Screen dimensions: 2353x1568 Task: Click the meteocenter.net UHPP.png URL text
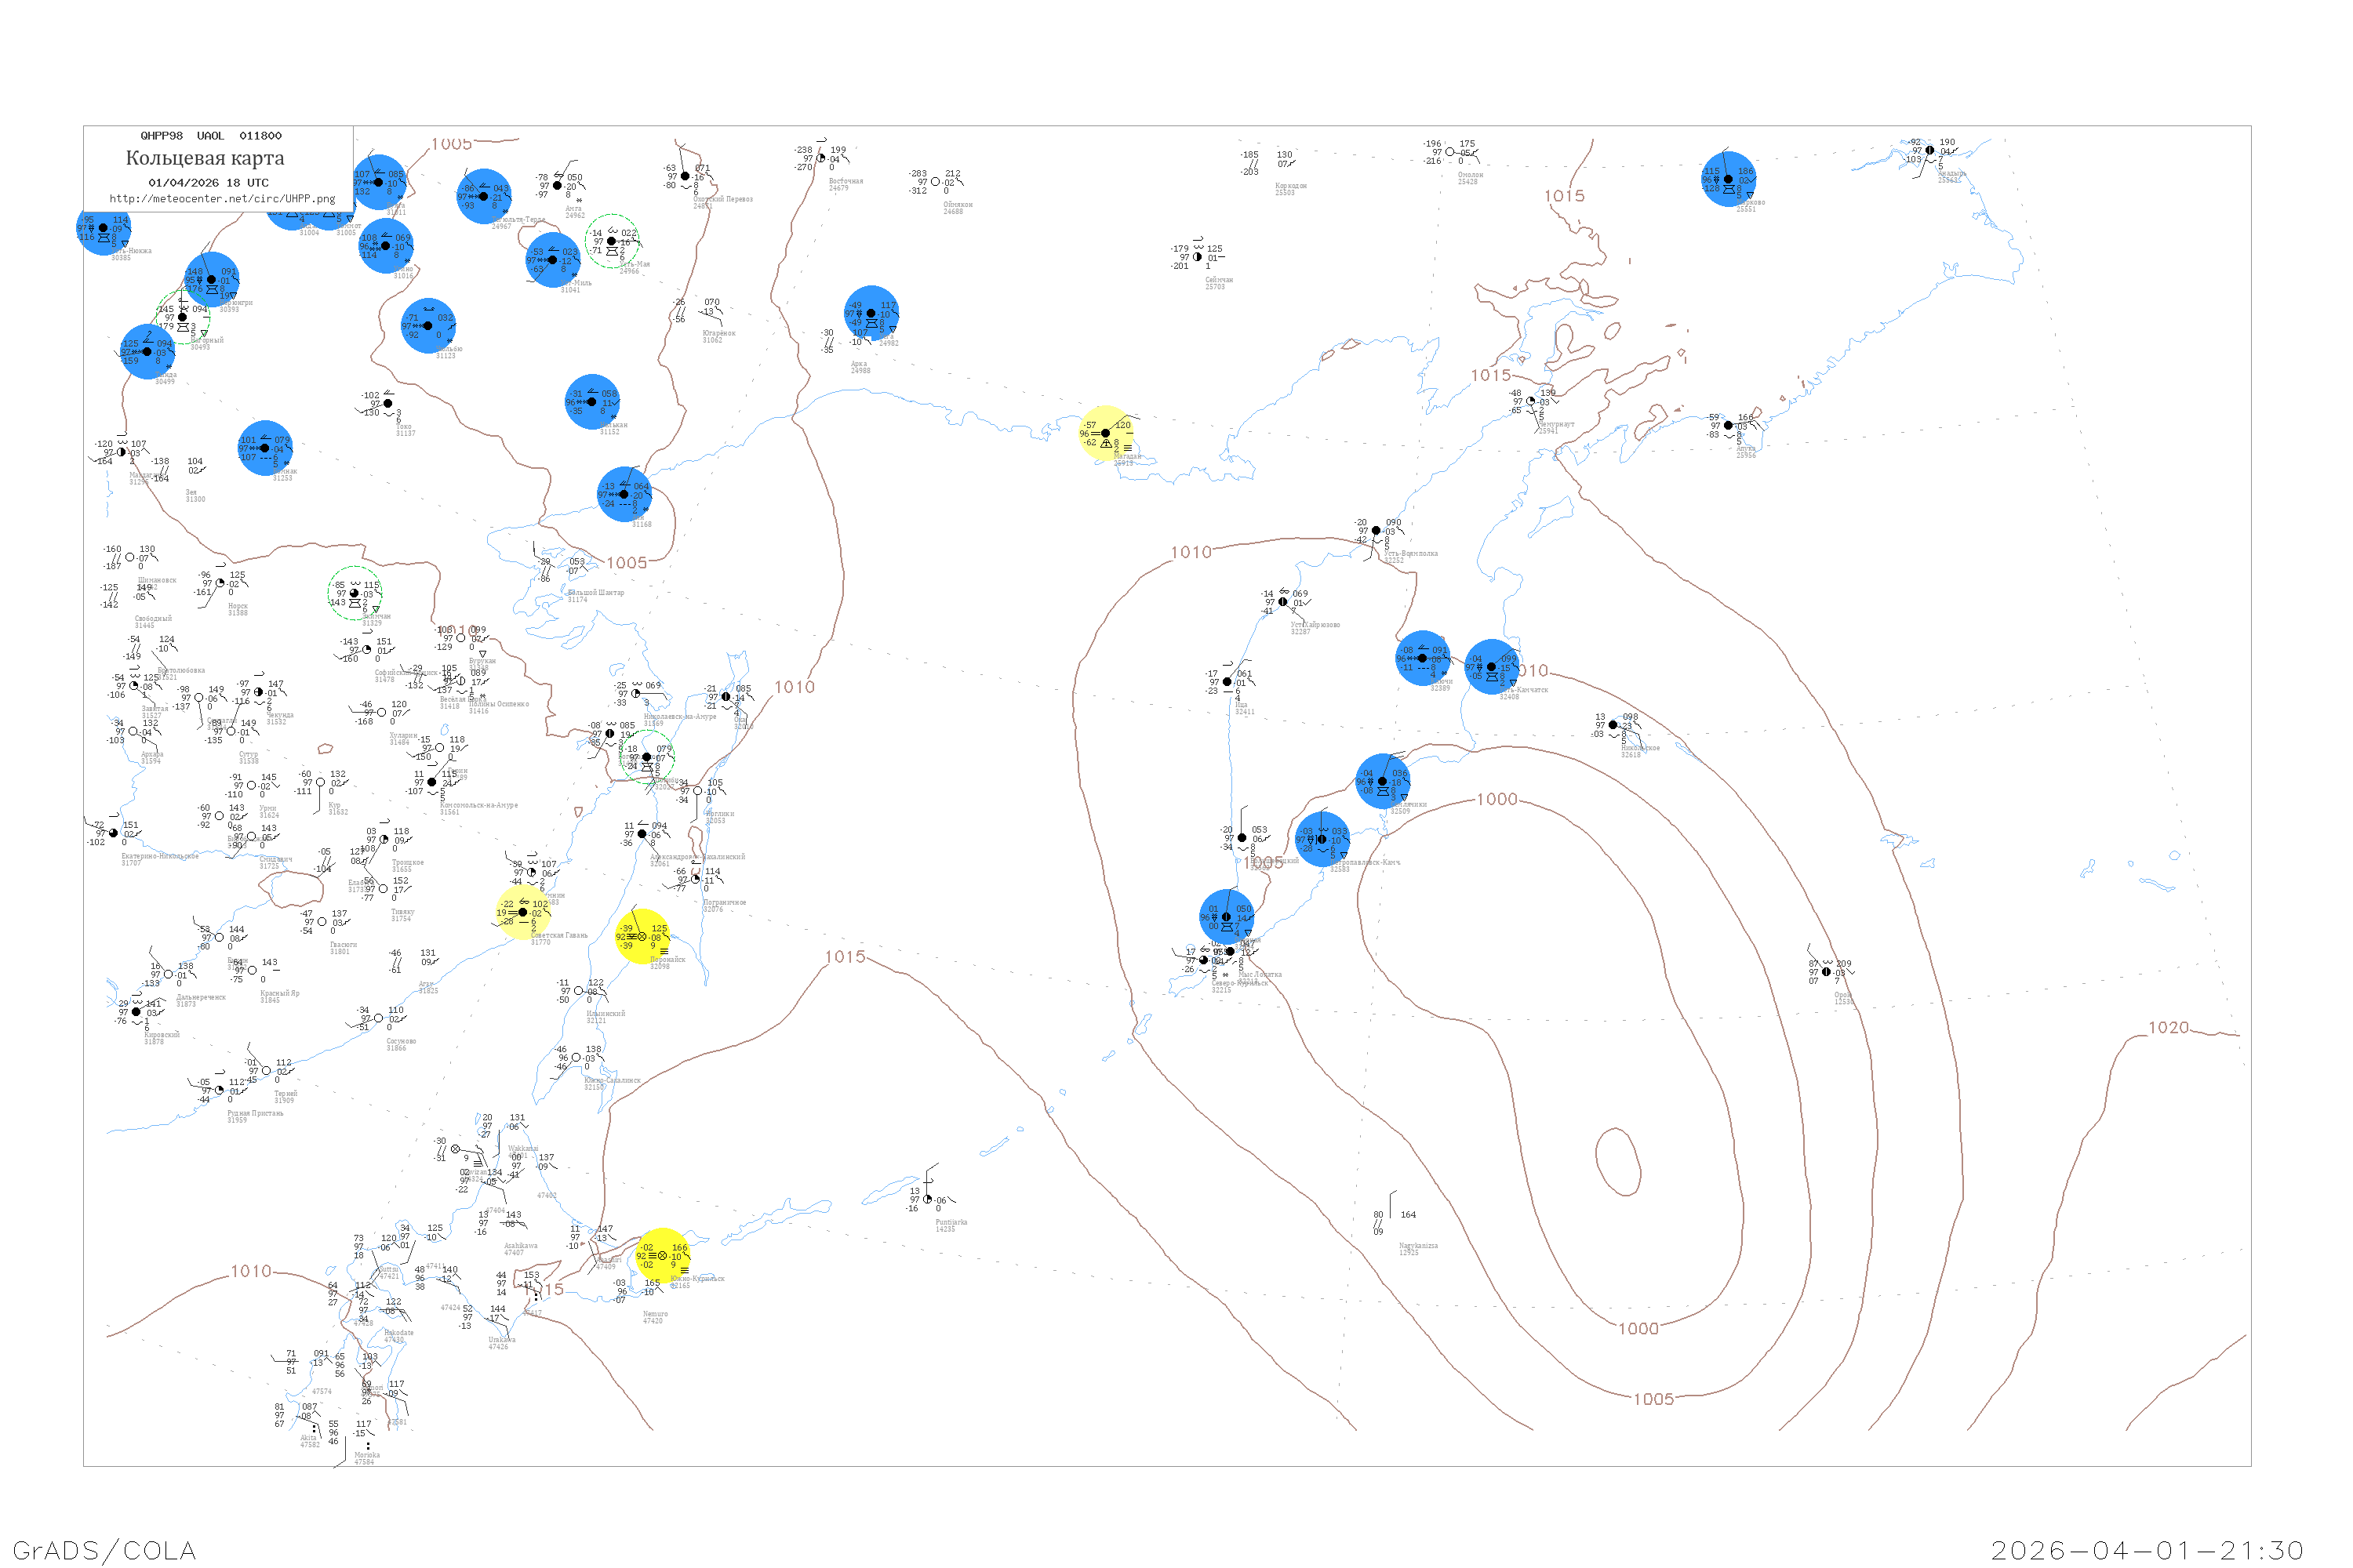pyautogui.click(x=222, y=199)
